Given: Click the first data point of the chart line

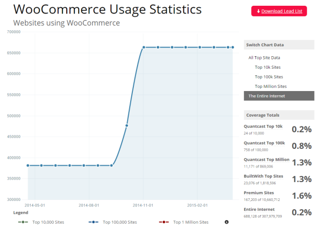Looking at the screenshot, I should coord(28,165).
